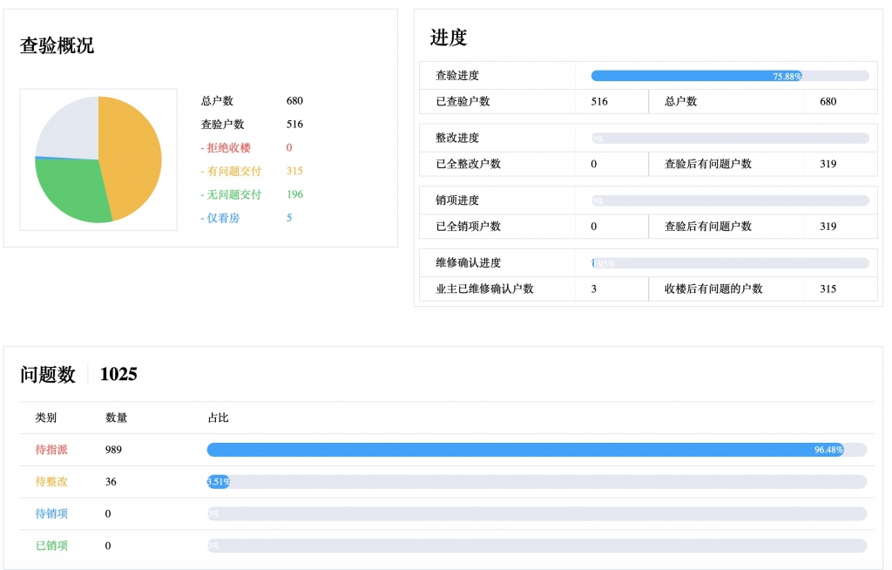Click the value 0 beside 拒绝收楼

[x=289, y=147]
